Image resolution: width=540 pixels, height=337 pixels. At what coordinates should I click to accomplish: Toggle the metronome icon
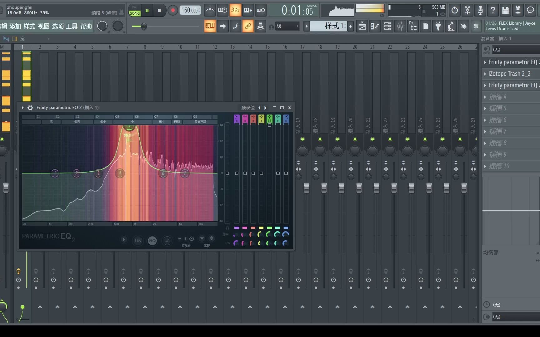coord(210,10)
